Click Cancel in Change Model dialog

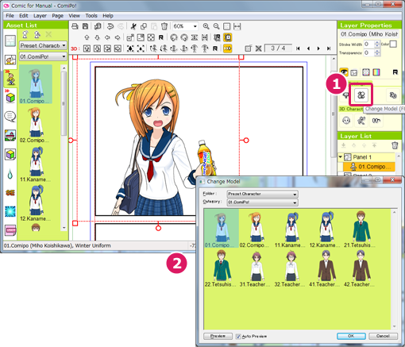click(383, 336)
